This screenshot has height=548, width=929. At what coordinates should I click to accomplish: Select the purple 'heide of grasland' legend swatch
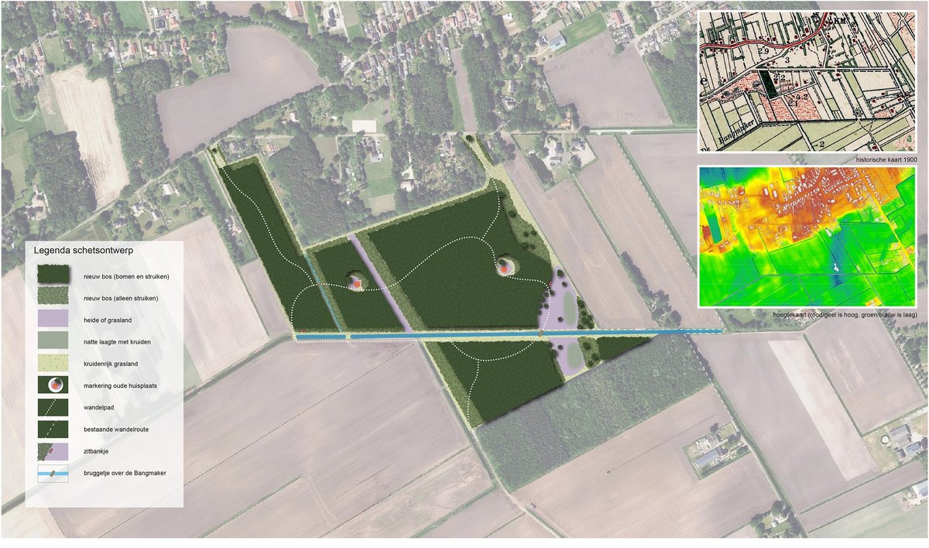click(53, 318)
